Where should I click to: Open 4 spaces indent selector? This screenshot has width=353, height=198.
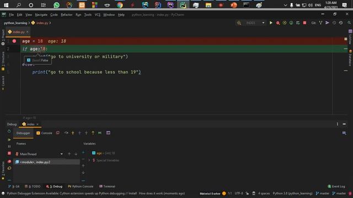tap(264, 193)
